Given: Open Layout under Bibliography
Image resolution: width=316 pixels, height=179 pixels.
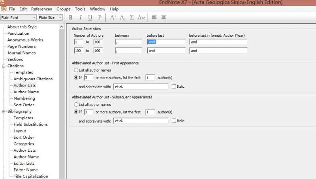Looking at the screenshot, I should pos(20,131).
